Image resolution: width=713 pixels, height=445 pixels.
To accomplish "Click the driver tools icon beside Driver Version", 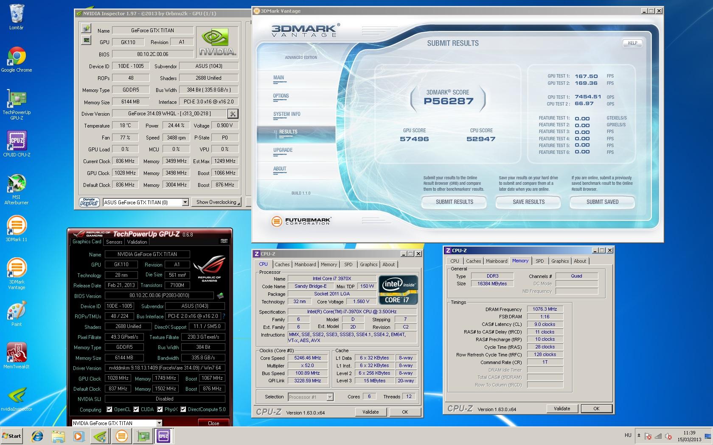I will click(233, 114).
